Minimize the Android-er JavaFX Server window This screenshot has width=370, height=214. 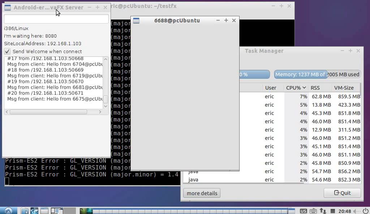(x=90, y=8)
